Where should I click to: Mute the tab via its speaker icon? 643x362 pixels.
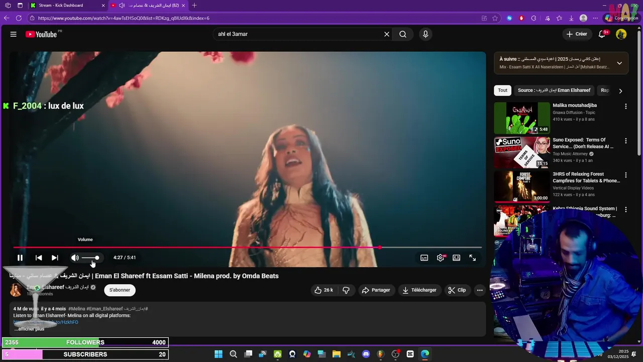pos(122,6)
